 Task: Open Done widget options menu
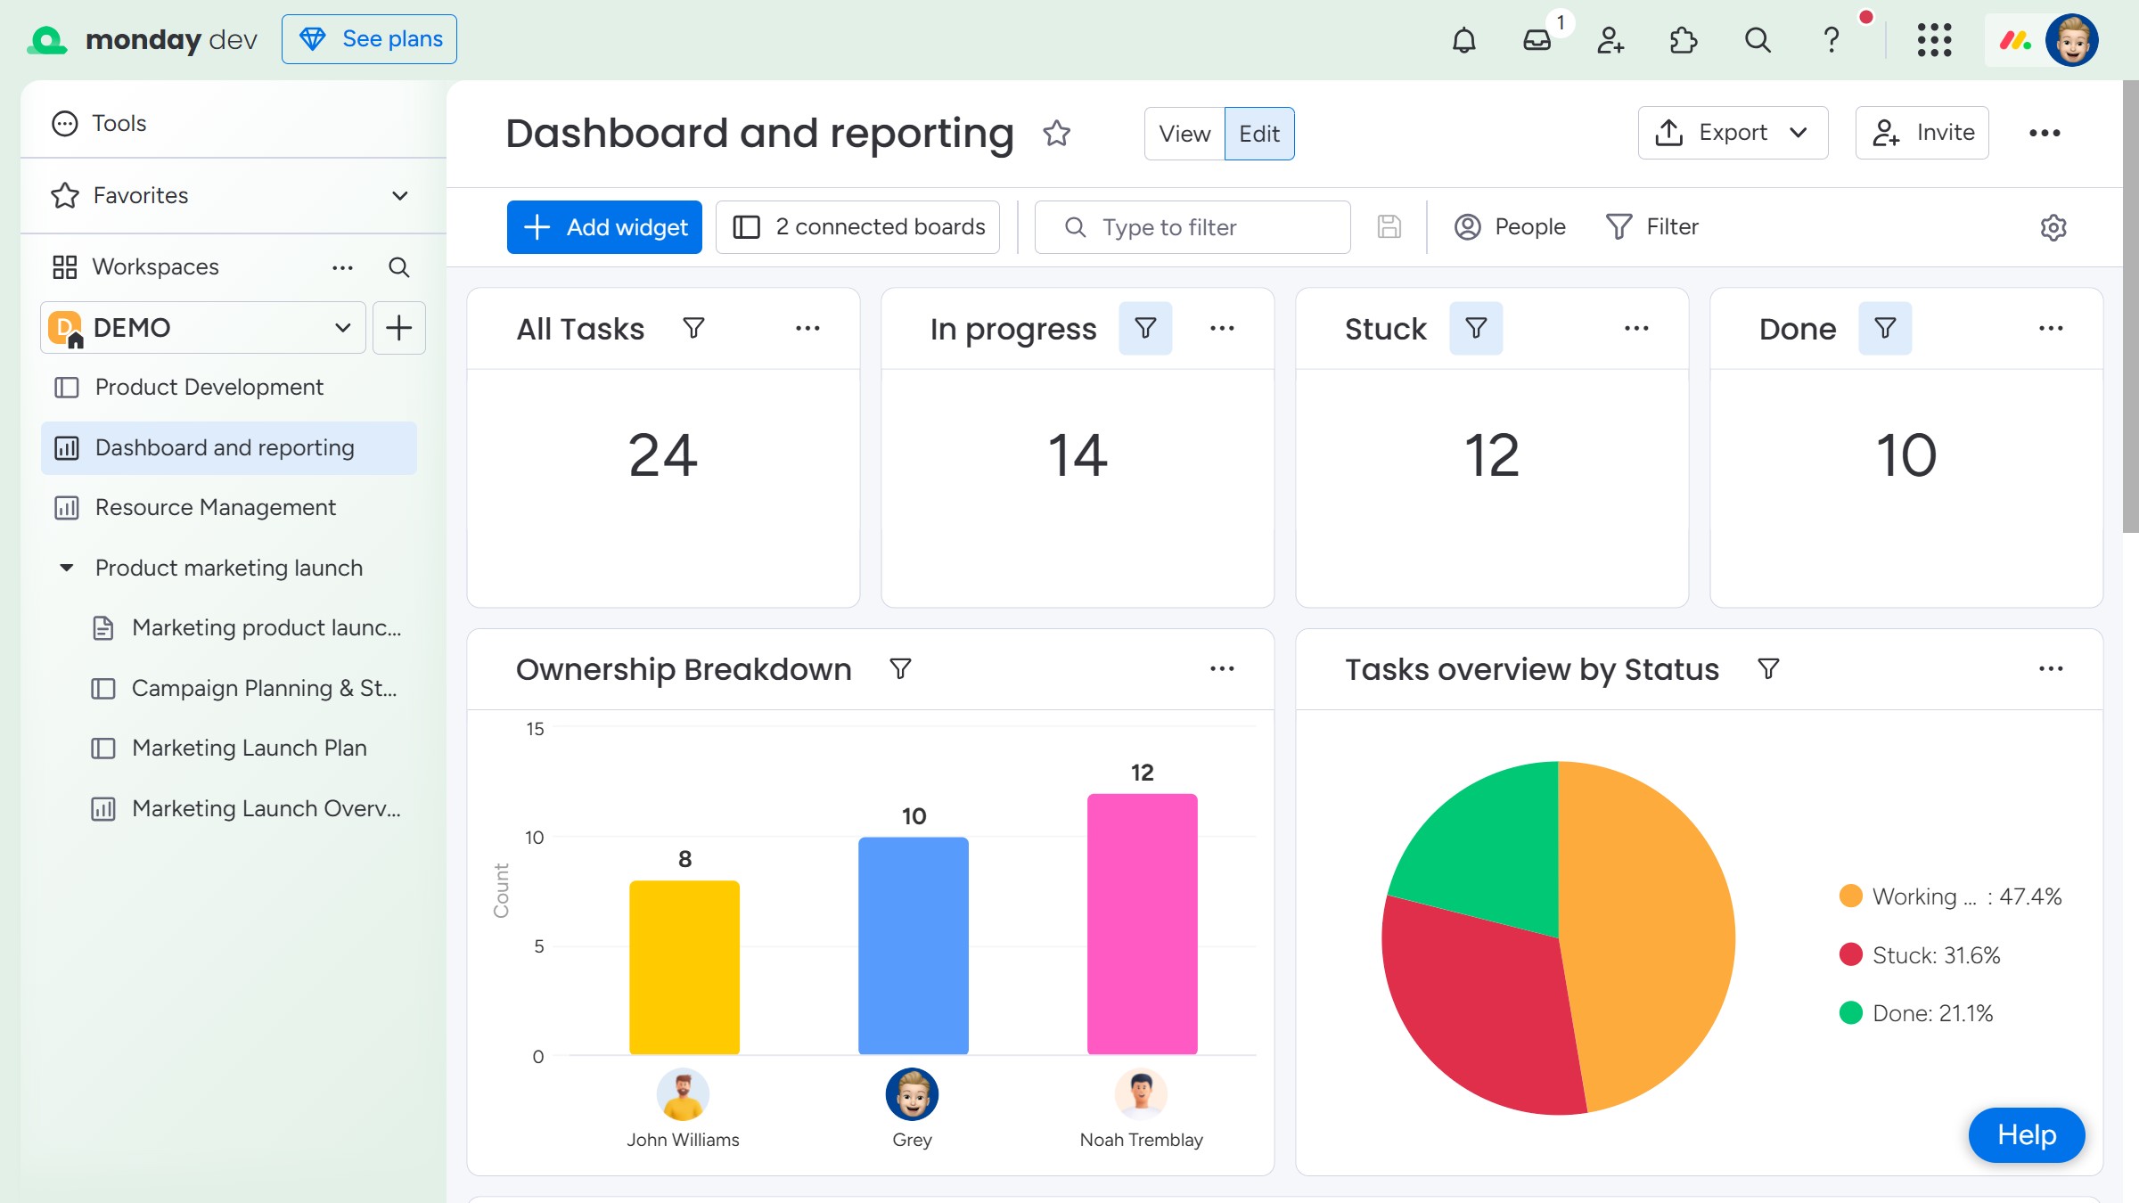point(2051,328)
